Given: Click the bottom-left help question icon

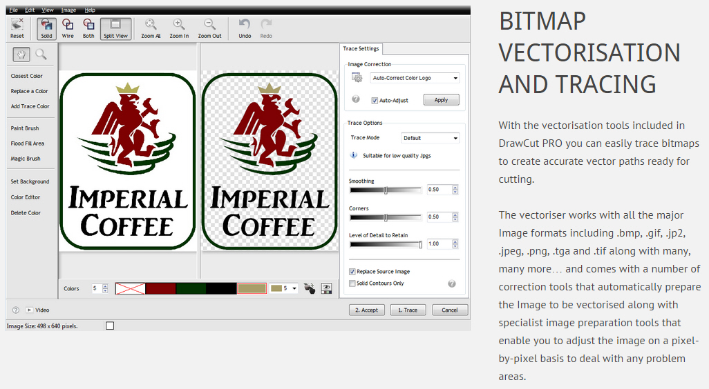Looking at the screenshot, I should [16, 310].
